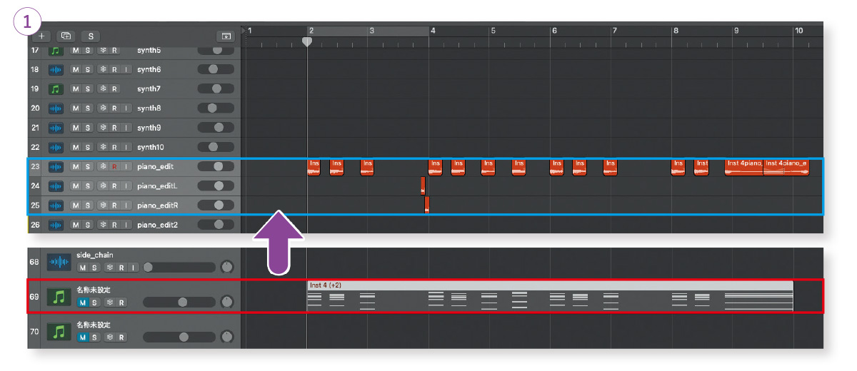Select the small red region on piano_editL
The height and width of the screenshot is (371, 857).
(423, 185)
